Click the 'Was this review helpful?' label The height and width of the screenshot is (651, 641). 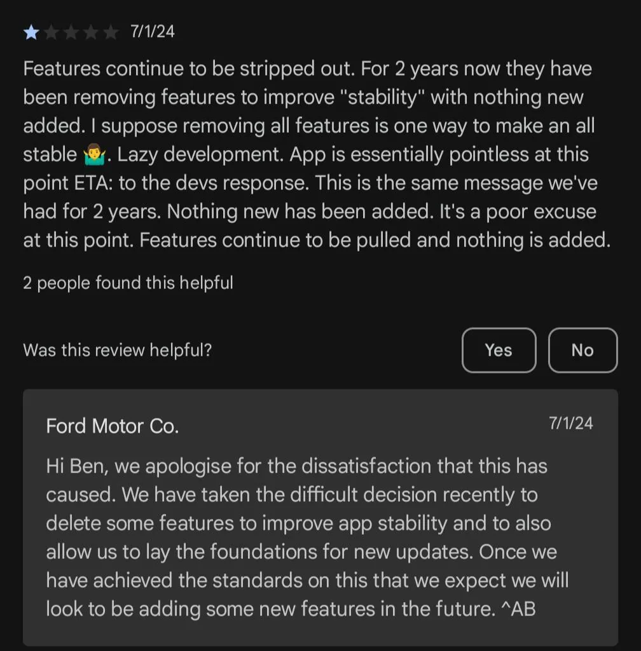(118, 350)
